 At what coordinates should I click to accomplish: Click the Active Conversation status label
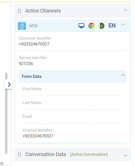pyautogui.click(x=89, y=154)
